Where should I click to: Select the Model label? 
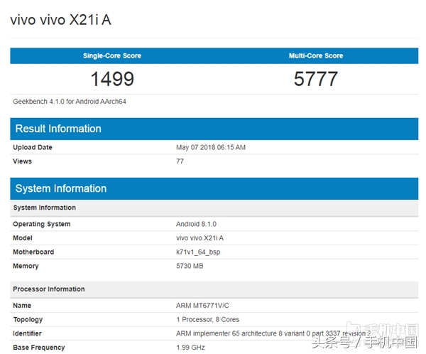pyautogui.click(x=23, y=238)
